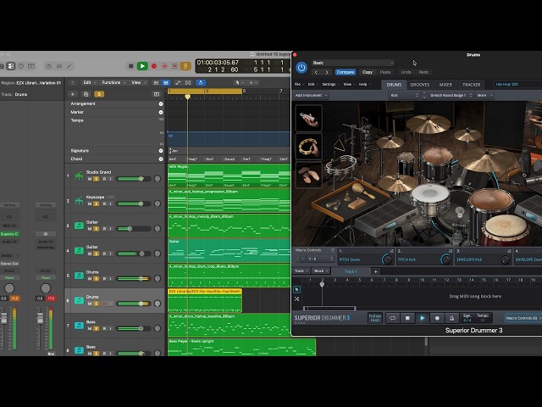
Task: Switch to the GROOVES tab
Action: tap(420, 85)
